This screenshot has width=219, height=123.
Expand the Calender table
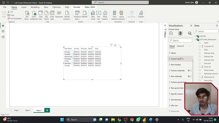(x=195, y=36)
